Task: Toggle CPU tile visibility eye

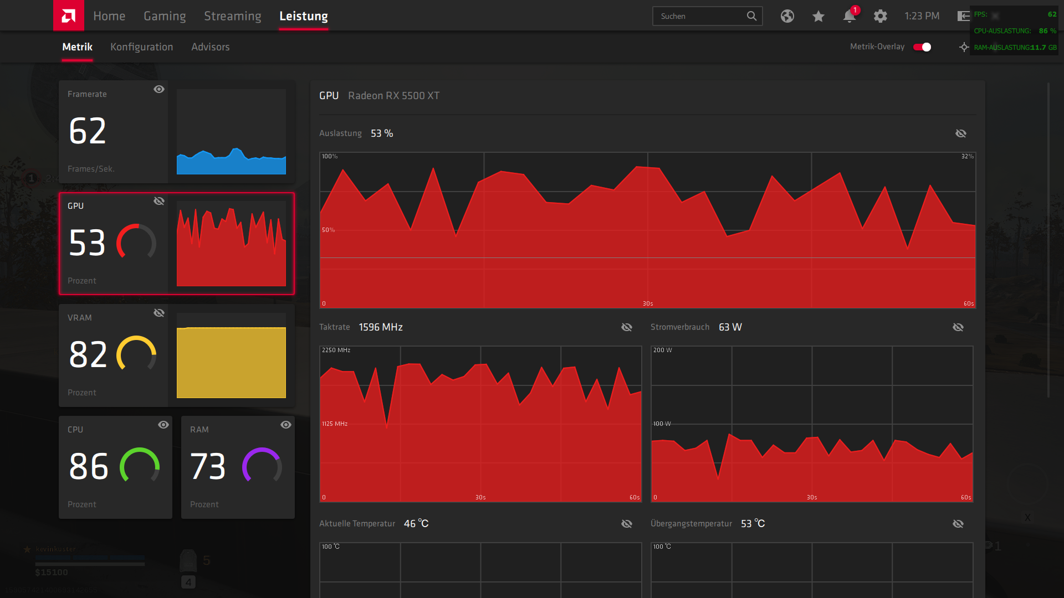Action: [x=163, y=425]
